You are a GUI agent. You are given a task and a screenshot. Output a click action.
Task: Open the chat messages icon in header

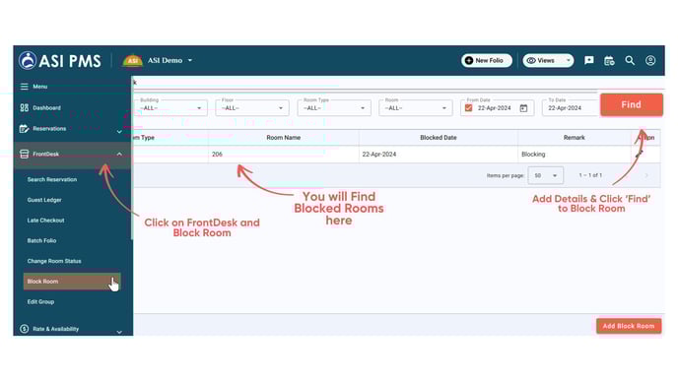coord(589,60)
